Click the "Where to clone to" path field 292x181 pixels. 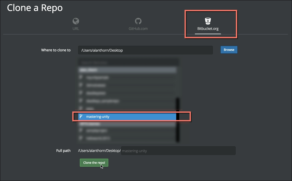(145, 50)
